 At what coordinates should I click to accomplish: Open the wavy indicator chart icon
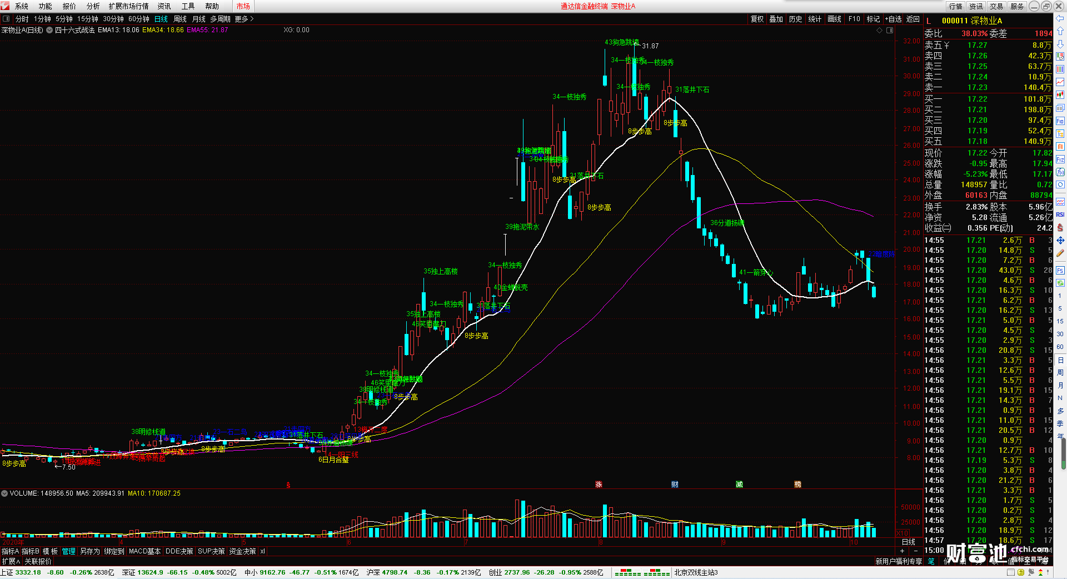(x=1060, y=201)
